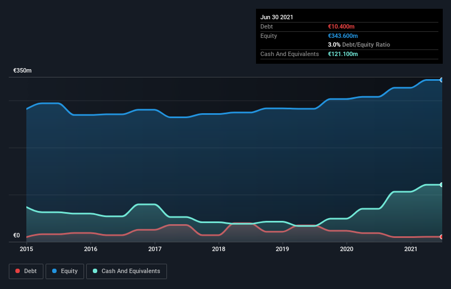Click the 2020 x-axis label

coord(347,249)
